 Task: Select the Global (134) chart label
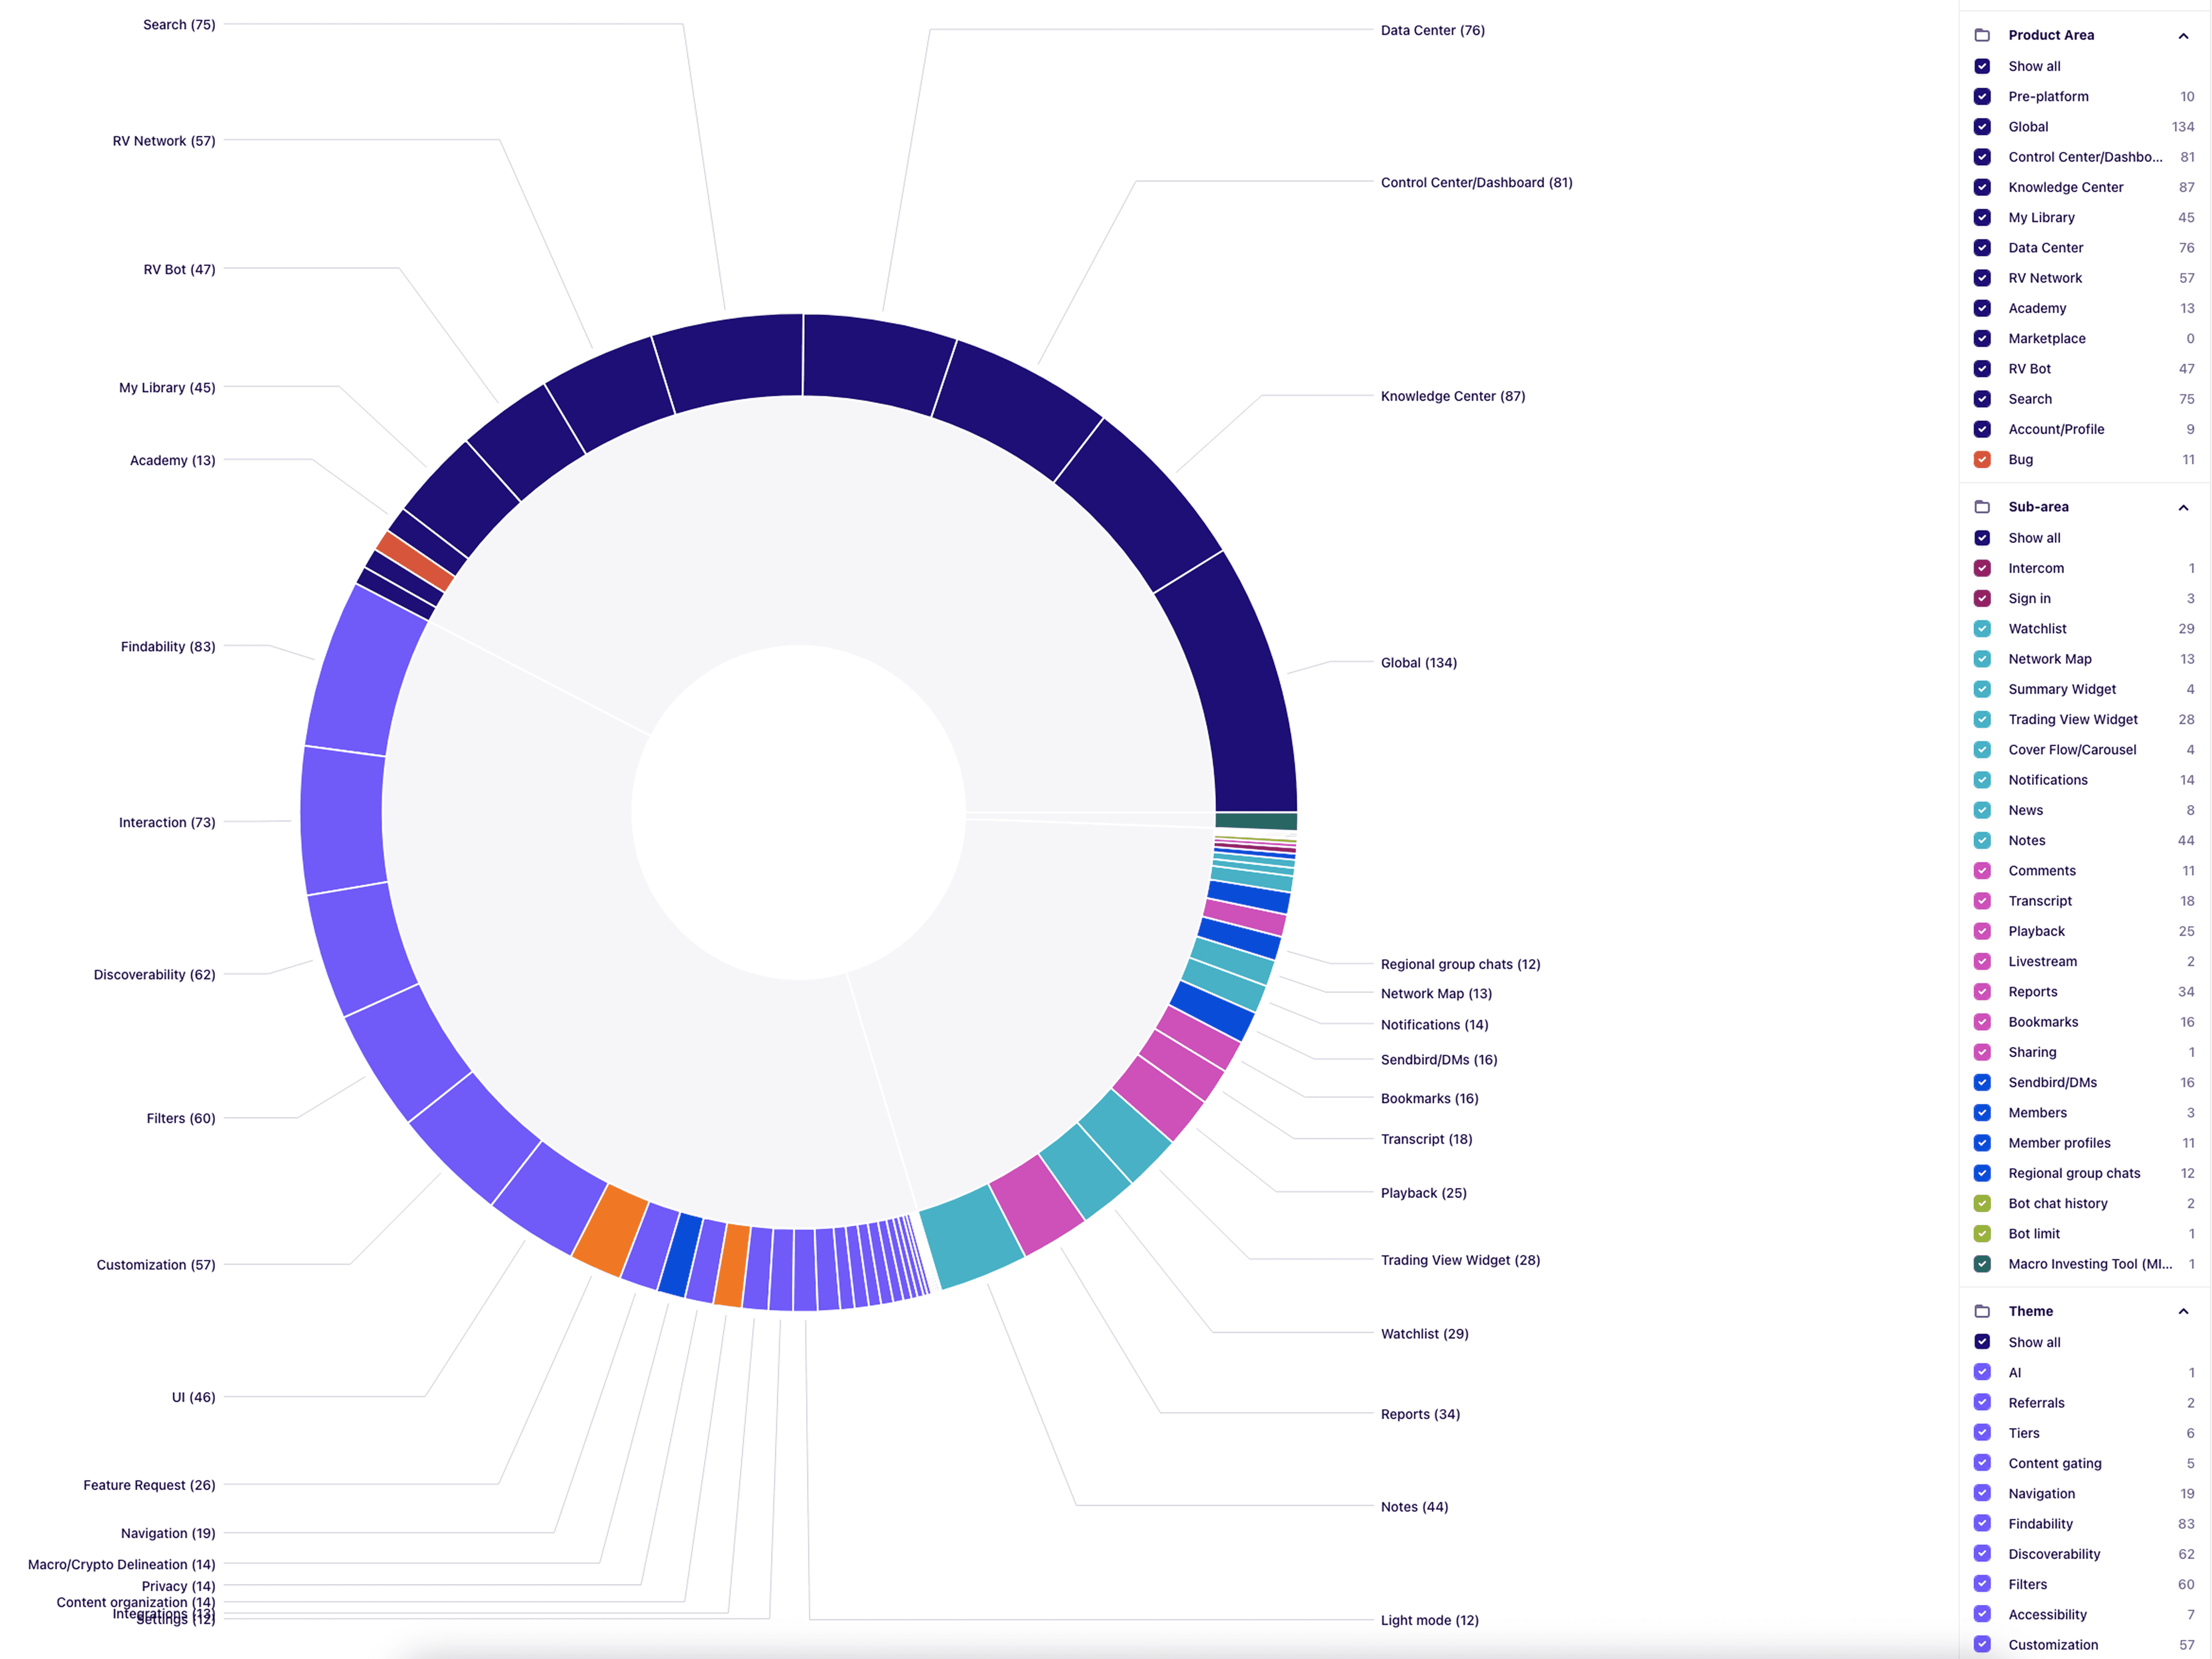[1418, 663]
